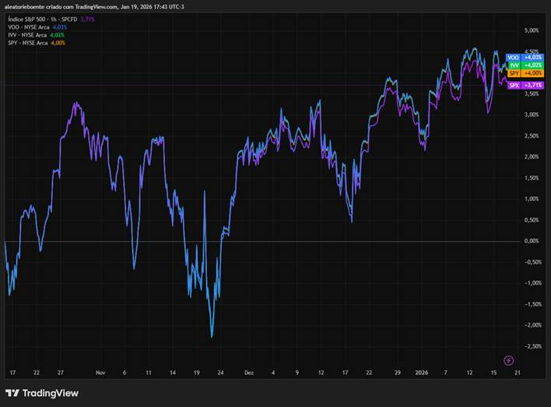
Task: Click the −2,00% axis label
Action: tap(533, 325)
